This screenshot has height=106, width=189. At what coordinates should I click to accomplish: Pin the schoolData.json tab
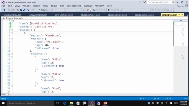(179, 15)
